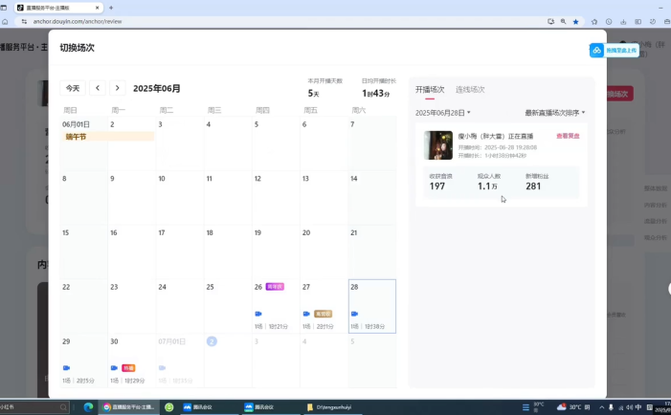Viewport: 671px width, 415px height.
Task: Open the live session thumbnail image
Action: [438, 145]
